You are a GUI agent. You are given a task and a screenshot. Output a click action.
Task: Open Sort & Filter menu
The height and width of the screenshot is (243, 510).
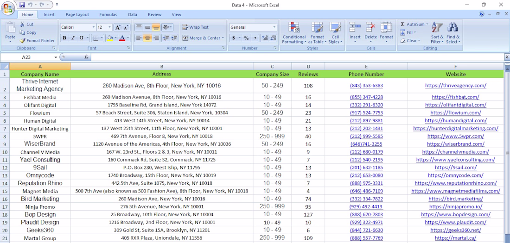pyautogui.click(x=437, y=32)
